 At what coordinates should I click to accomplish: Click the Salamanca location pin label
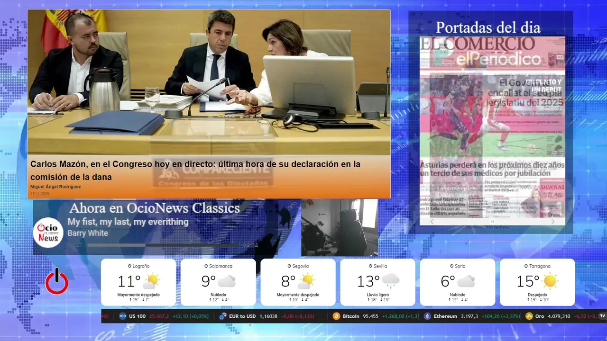coord(218,266)
